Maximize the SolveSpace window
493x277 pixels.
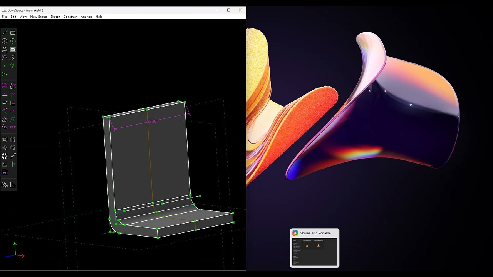point(228,10)
